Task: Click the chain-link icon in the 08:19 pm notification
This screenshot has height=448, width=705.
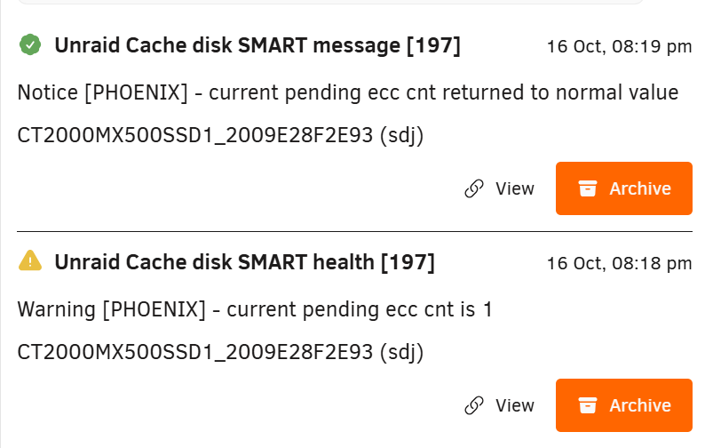Action: [474, 188]
